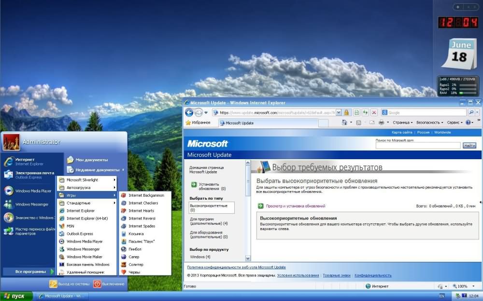This screenshot has width=483, height=301.
Task: Click the print icon in IE toolbar
Action: (x=382, y=123)
